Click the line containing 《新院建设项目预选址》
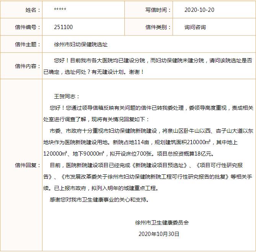Viewport: 256px width, 252px height. tap(146, 165)
